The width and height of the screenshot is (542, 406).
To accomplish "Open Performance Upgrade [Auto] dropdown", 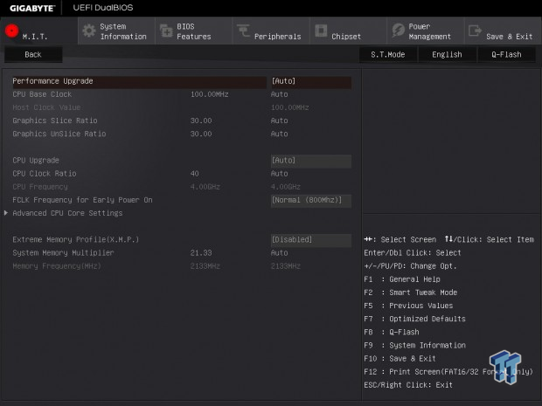I will tap(311, 81).
